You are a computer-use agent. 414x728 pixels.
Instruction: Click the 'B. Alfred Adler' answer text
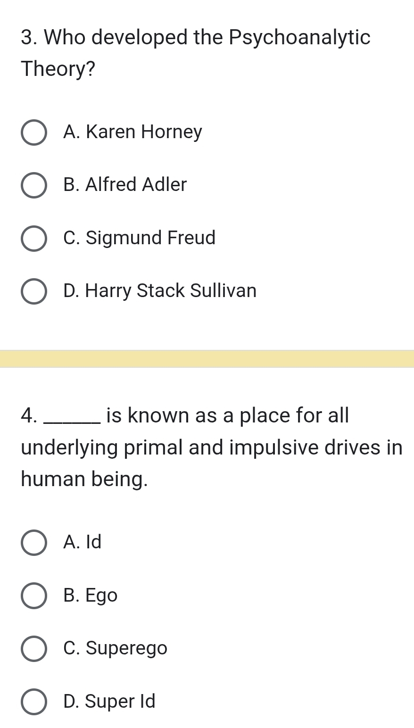click(125, 185)
